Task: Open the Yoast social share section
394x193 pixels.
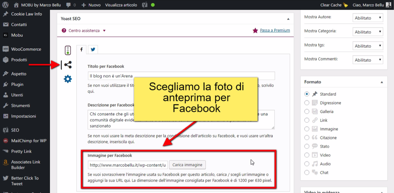Action: click(x=68, y=65)
